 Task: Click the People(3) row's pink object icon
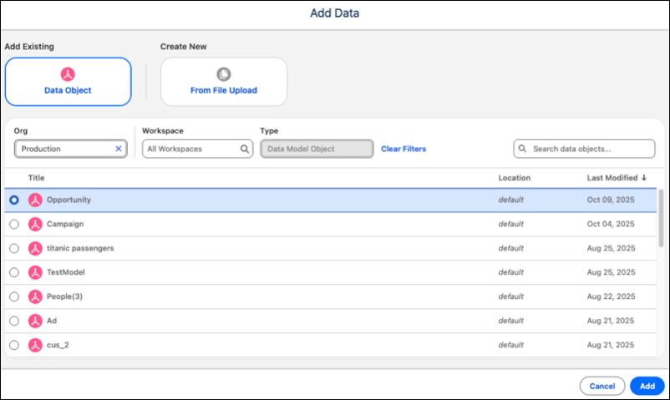pyautogui.click(x=35, y=296)
